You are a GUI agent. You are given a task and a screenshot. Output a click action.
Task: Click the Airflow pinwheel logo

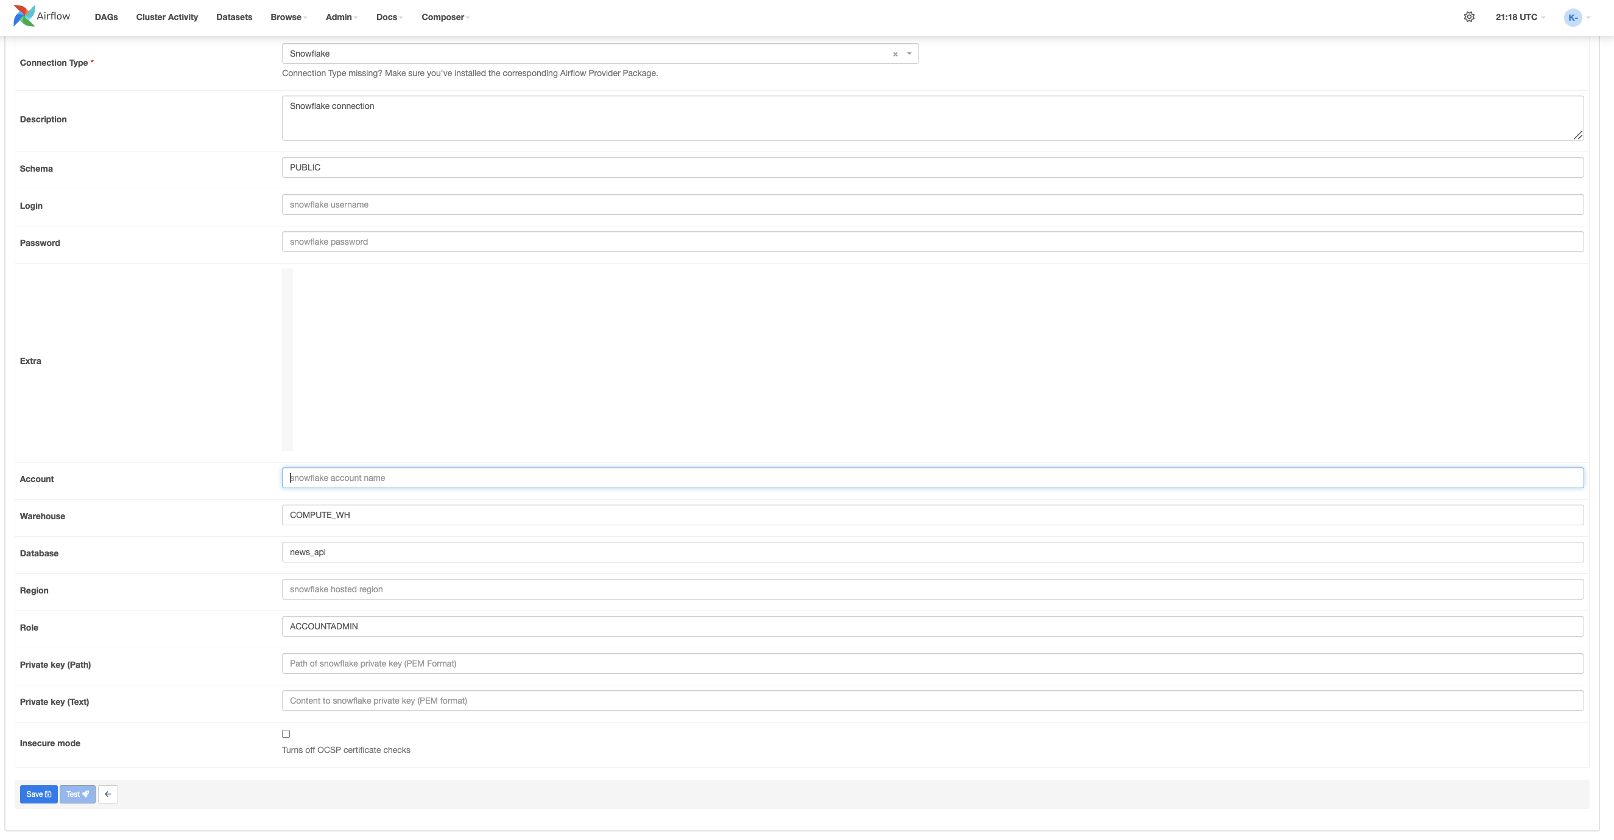click(x=24, y=16)
